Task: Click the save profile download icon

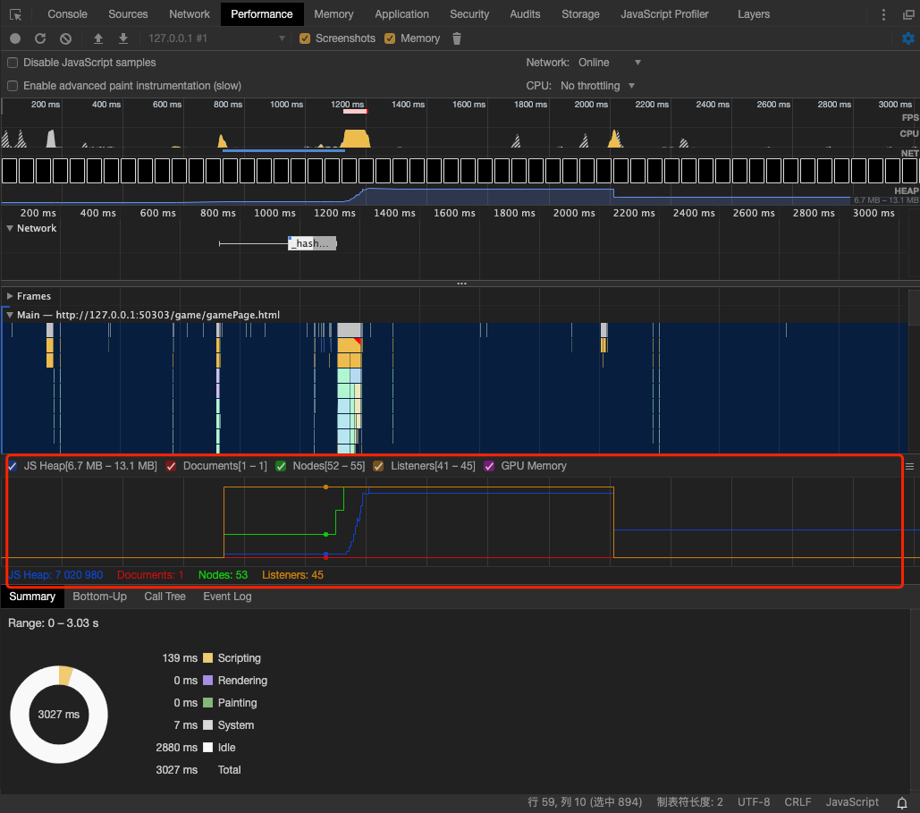Action: click(123, 38)
